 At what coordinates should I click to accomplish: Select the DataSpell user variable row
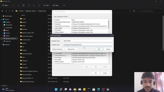(81, 24)
